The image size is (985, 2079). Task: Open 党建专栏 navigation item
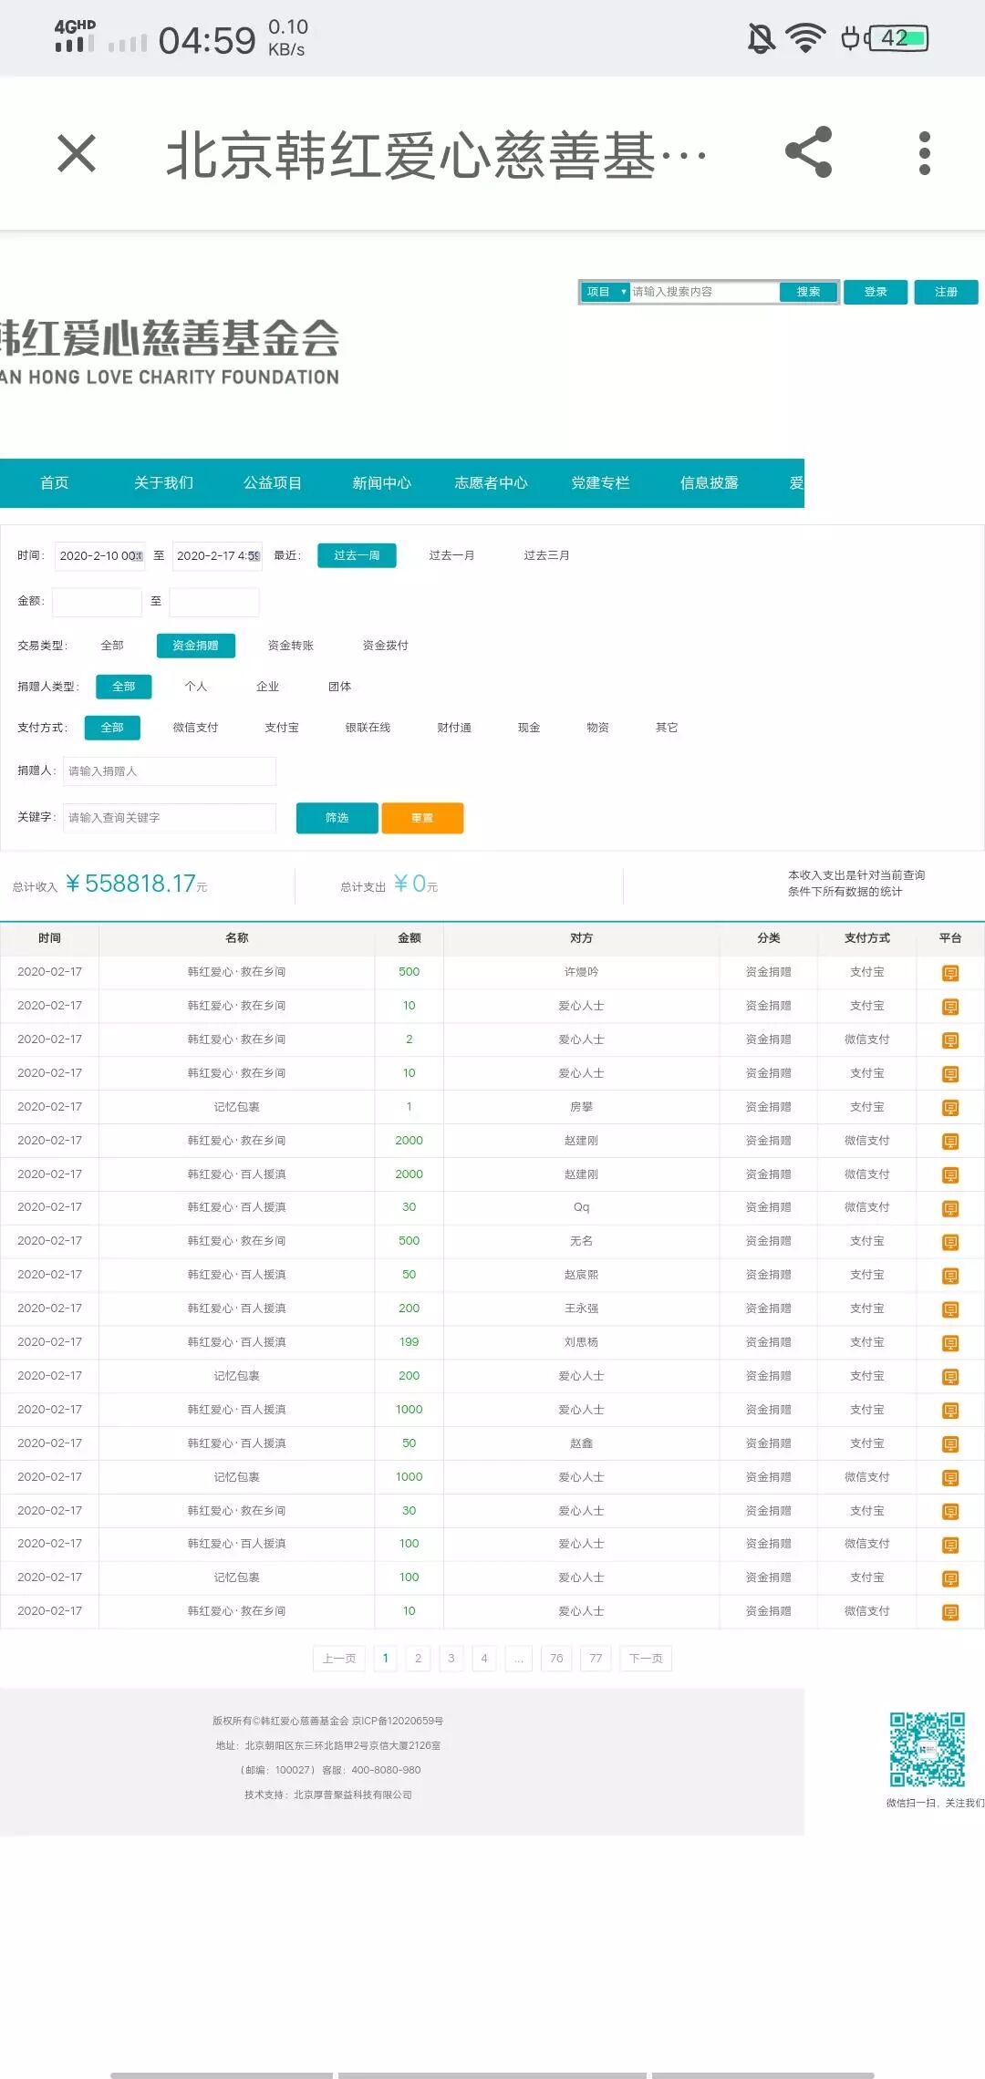(x=600, y=482)
